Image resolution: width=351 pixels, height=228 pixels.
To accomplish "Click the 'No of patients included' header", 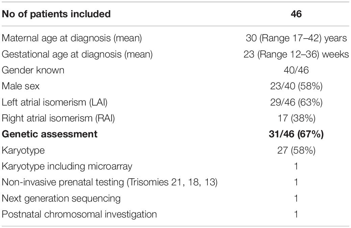I will [x=56, y=14].
